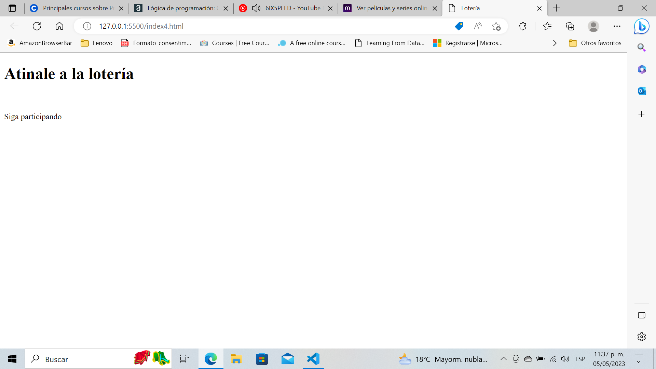This screenshot has width=656, height=369.
Task: Open the Extensions menu
Action: coord(522,26)
